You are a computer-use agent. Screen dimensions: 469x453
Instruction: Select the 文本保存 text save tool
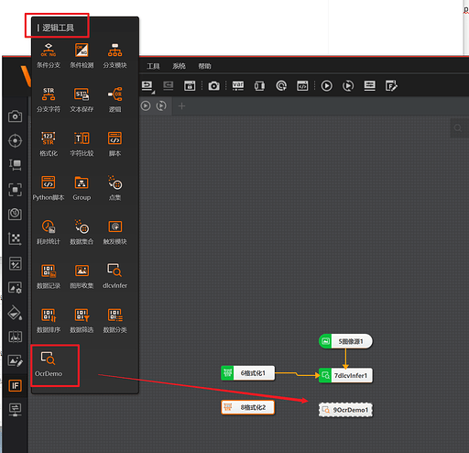[82, 100]
